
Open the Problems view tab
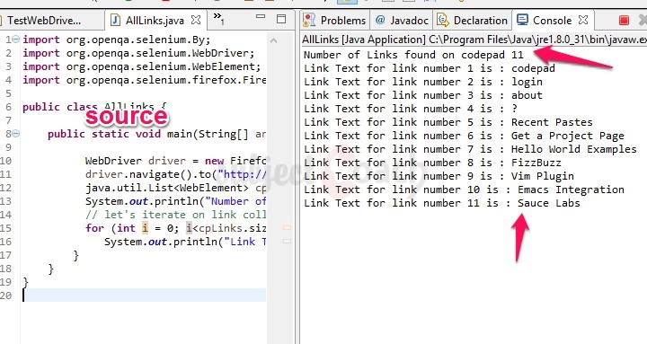click(334, 21)
